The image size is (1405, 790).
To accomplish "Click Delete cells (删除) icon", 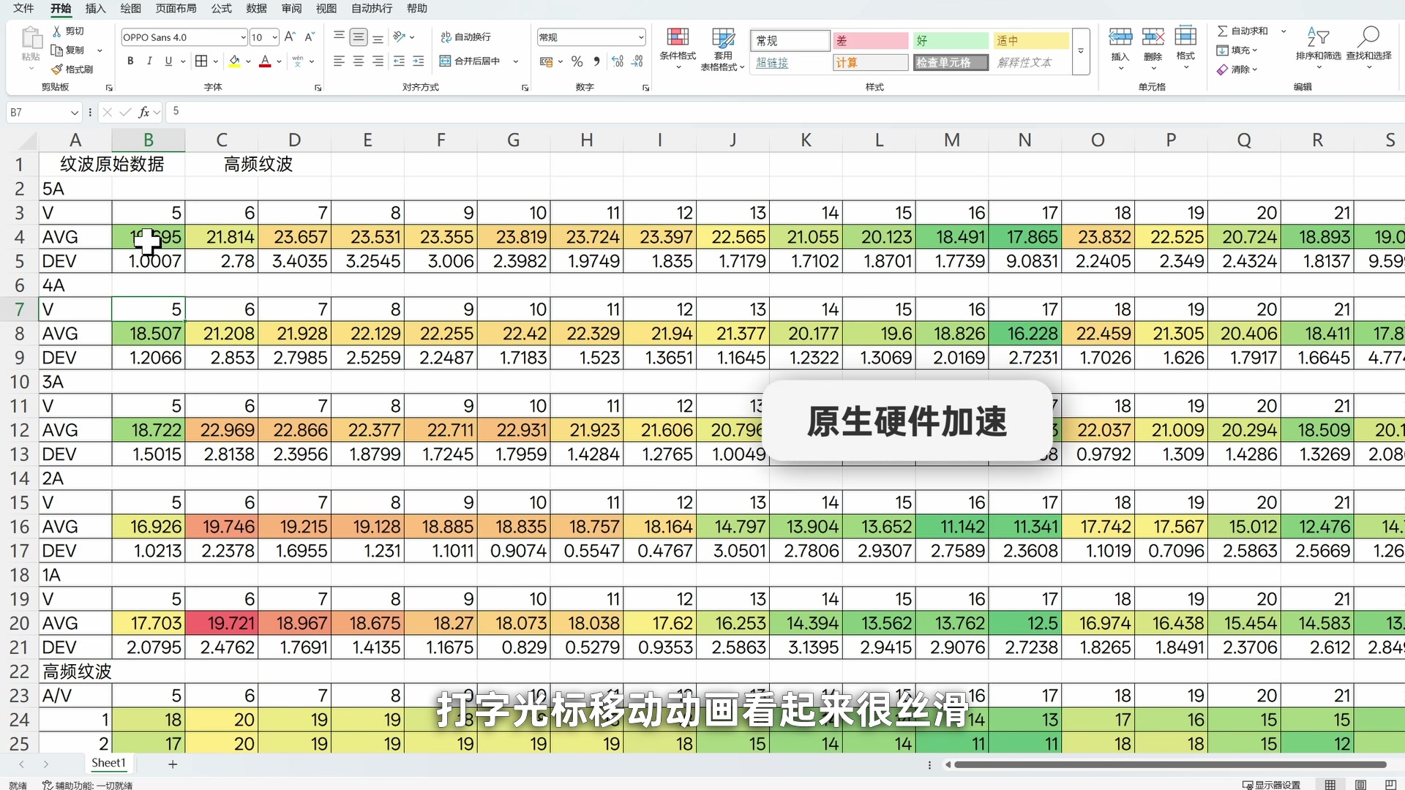I will pyautogui.click(x=1153, y=37).
